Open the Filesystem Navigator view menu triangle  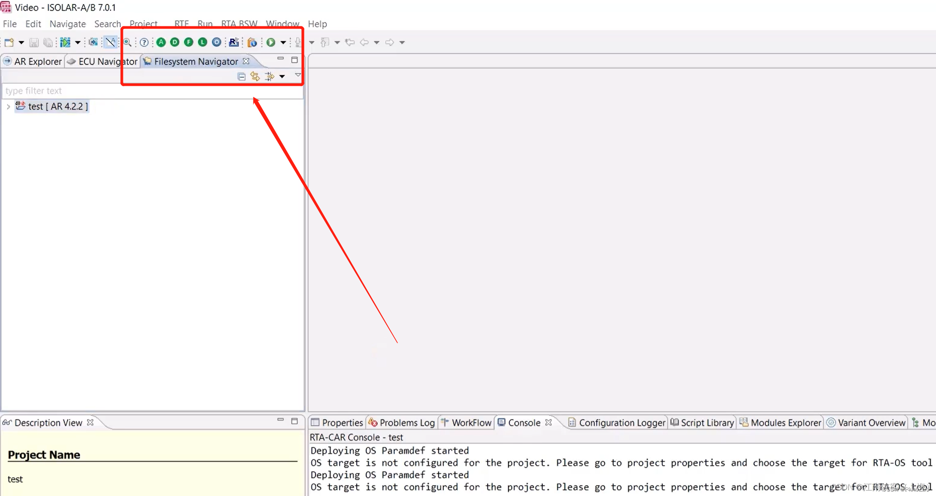click(x=298, y=75)
